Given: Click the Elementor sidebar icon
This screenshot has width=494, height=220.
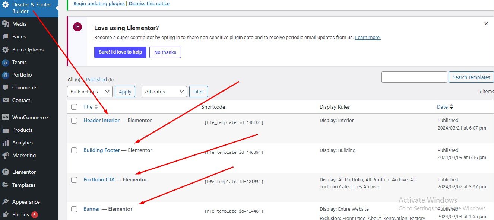Looking at the screenshot, I should (6, 172).
